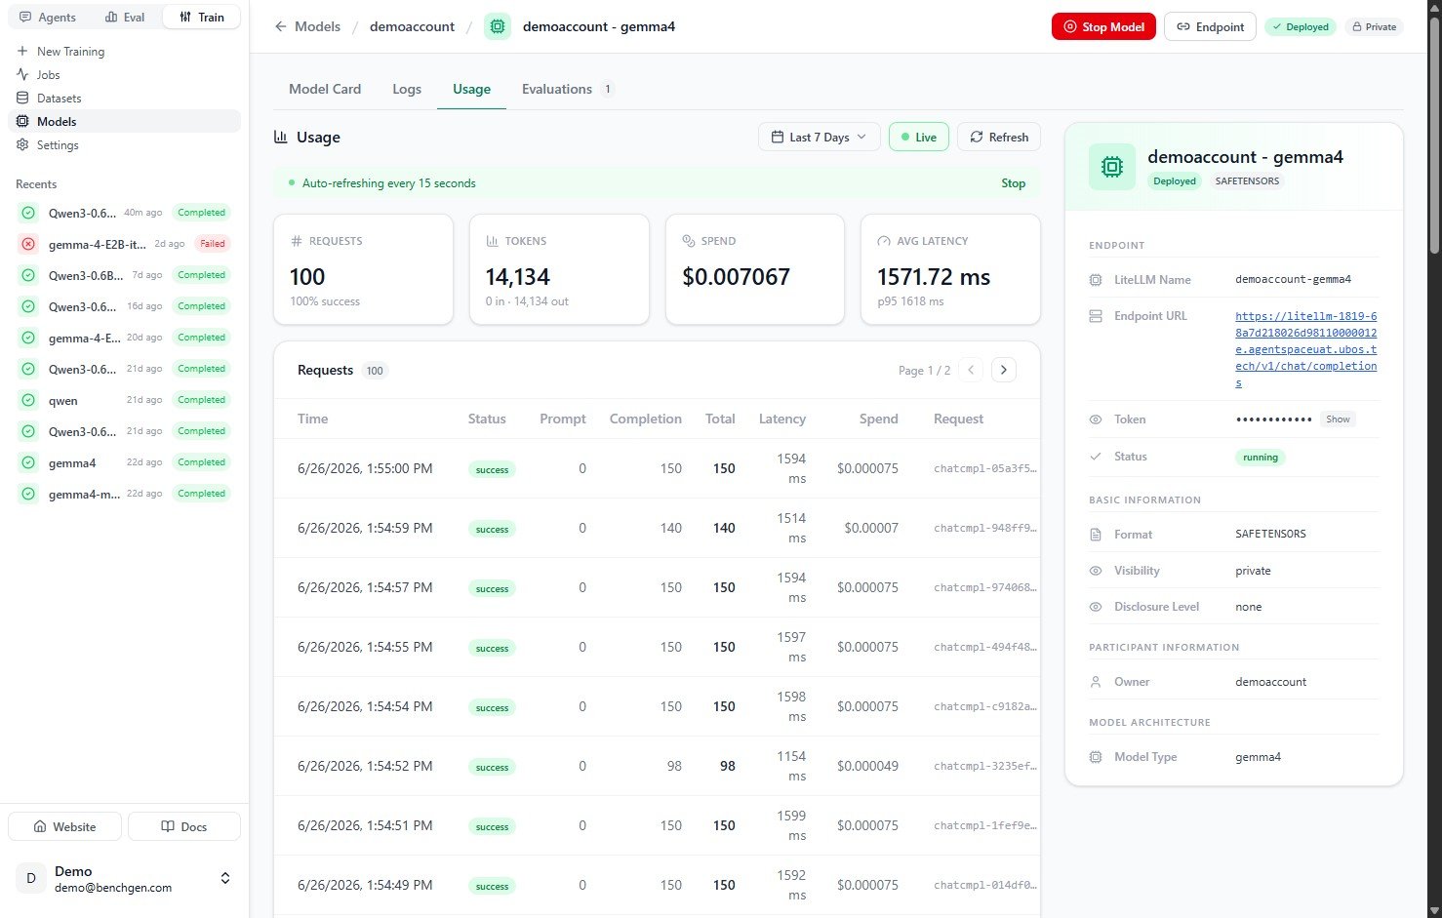
Task: Sort by the Time column header
Action: [x=312, y=419]
